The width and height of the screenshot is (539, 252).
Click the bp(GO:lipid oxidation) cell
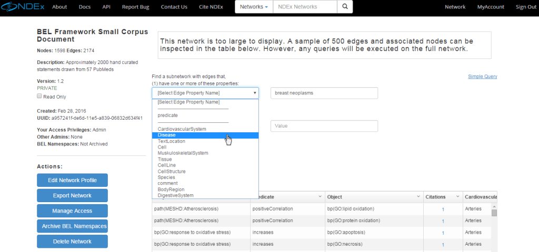(374, 209)
